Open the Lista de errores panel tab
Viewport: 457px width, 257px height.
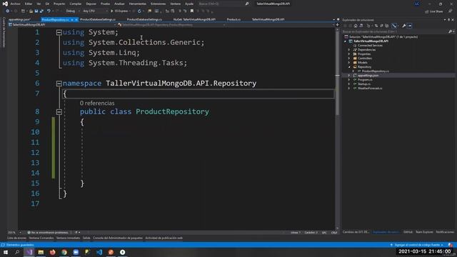tap(16, 238)
